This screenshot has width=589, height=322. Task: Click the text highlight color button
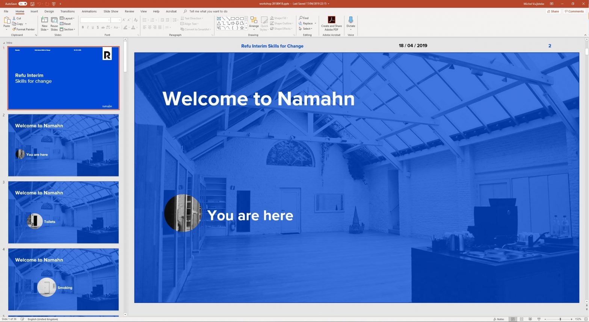(x=125, y=27)
